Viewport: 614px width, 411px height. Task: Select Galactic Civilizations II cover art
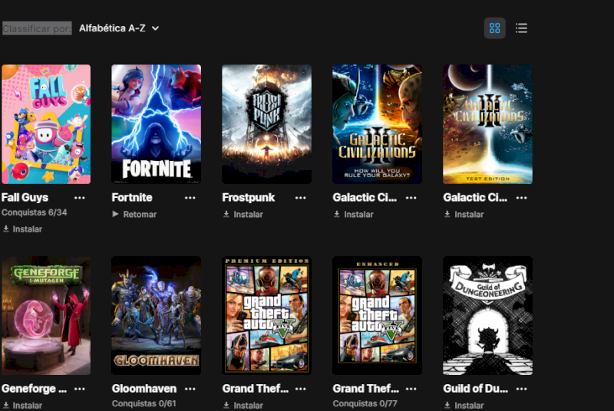click(377, 124)
